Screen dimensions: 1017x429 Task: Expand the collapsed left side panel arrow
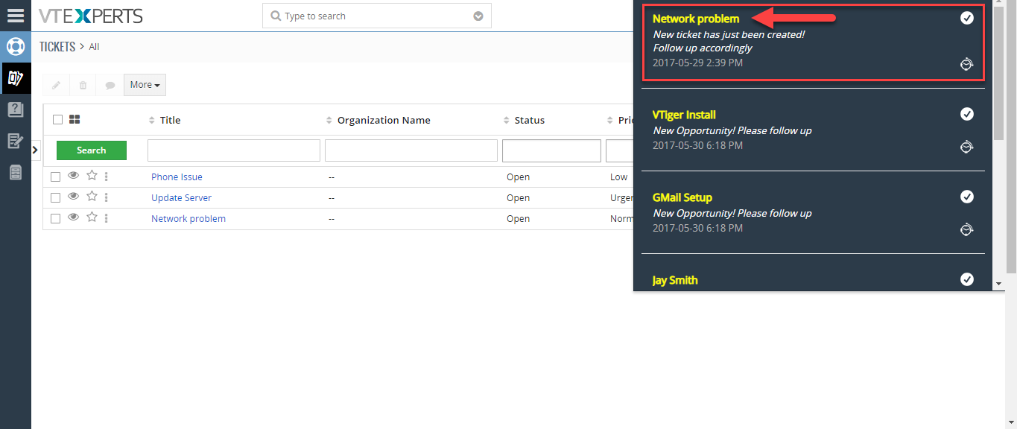(x=35, y=150)
